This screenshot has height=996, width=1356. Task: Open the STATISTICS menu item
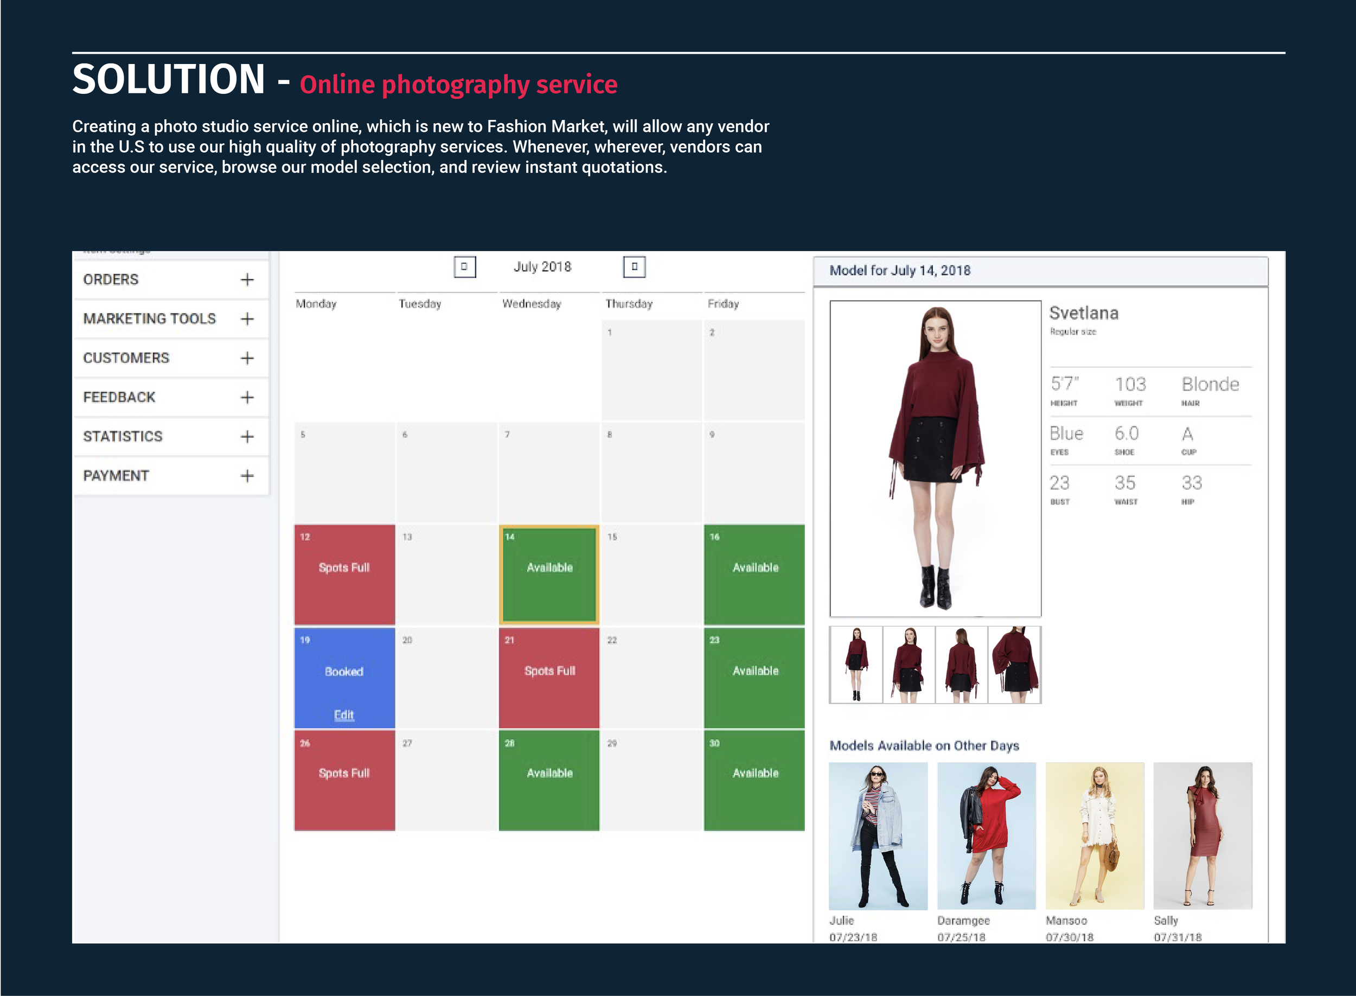coord(123,437)
